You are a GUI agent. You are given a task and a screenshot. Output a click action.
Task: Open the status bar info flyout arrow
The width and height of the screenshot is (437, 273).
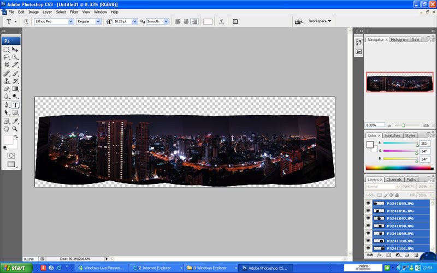tap(106, 259)
